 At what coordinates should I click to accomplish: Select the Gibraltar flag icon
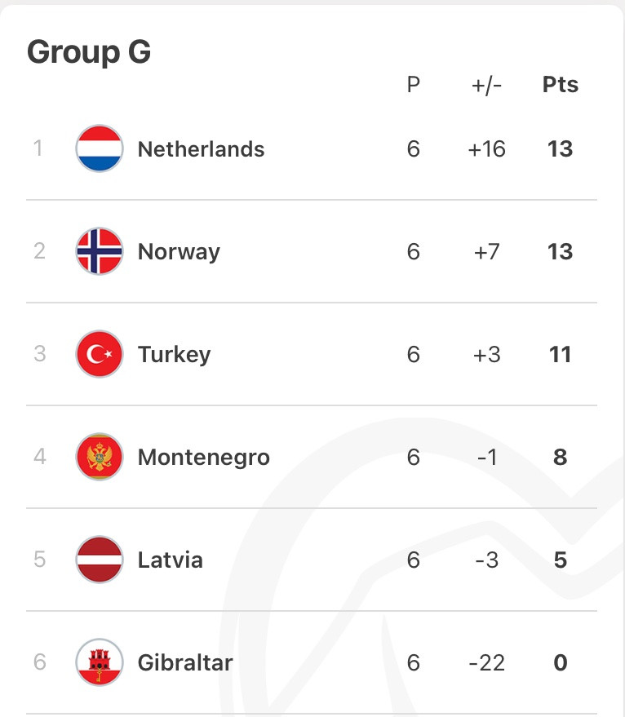100,662
